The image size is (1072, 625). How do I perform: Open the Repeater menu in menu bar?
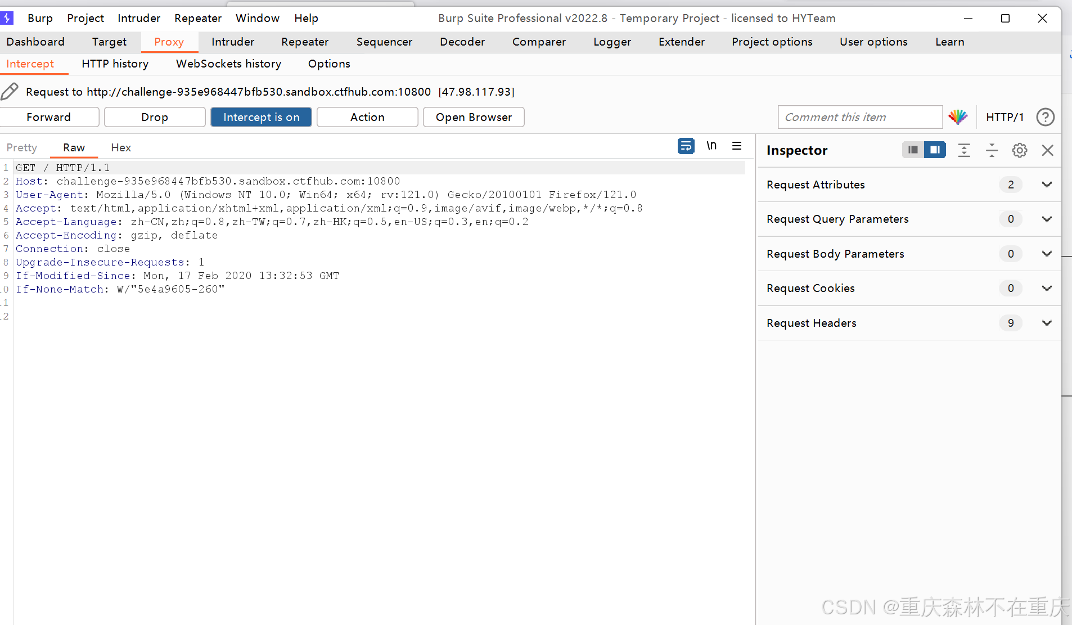coord(198,18)
